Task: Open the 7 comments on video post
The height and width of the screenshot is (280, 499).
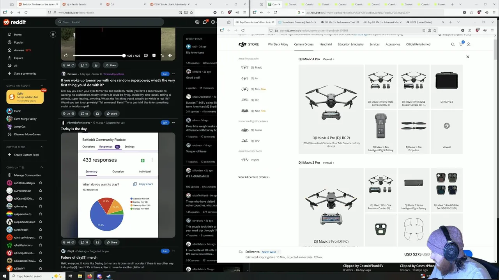Action: pyautogui.click(x=84, y=65)
